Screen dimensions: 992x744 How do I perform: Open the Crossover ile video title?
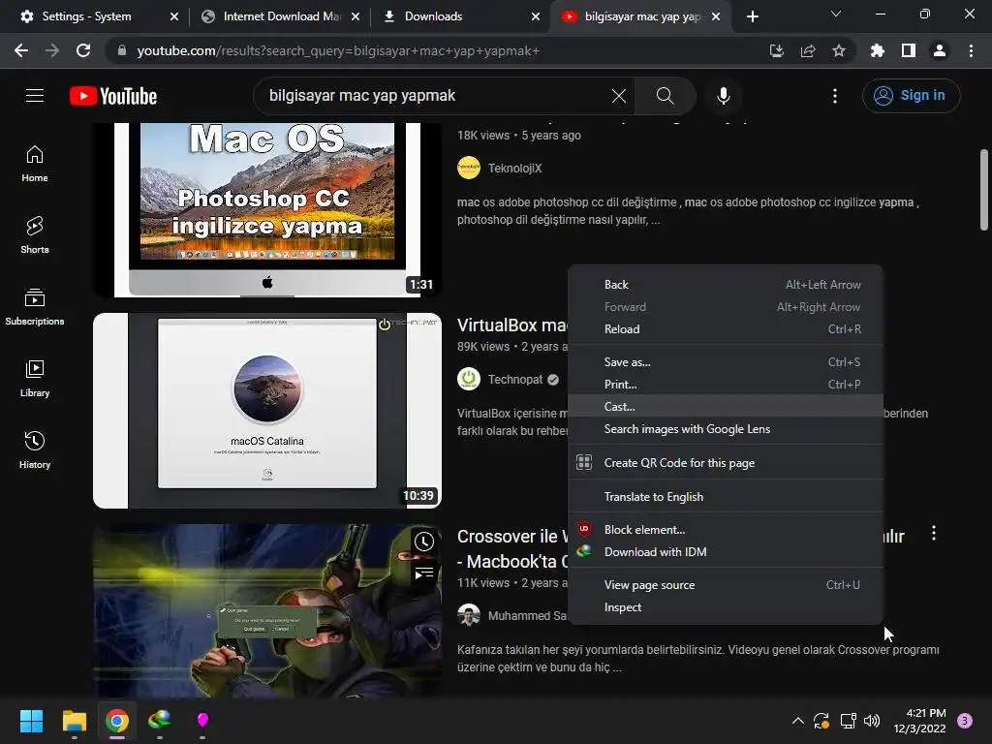click(x=511, y=548)
